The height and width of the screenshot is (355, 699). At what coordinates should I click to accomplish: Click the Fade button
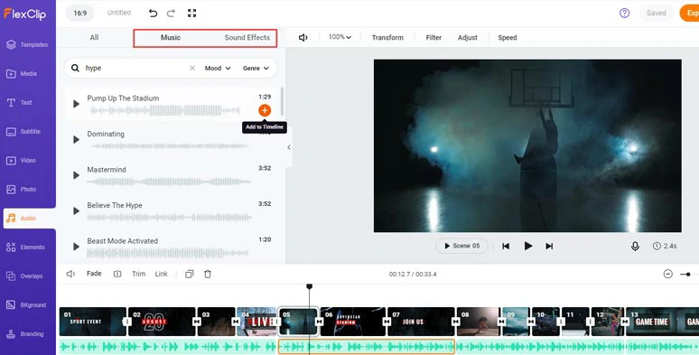(x=94, y=274)
